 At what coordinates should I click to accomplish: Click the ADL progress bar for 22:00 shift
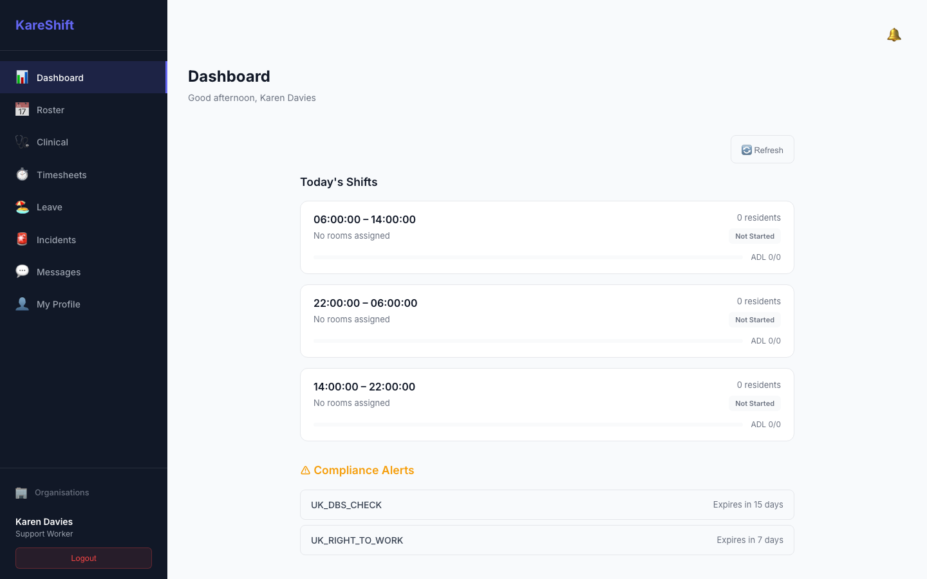point(528,341)
